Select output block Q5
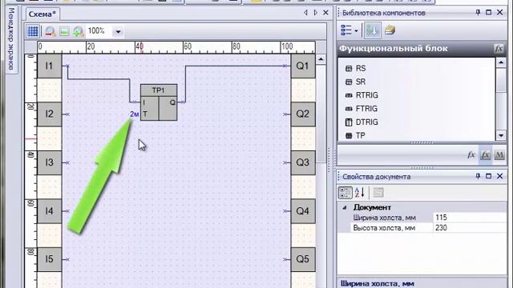The height and width of the screenshot is (288, 513). tap(303, 259)
